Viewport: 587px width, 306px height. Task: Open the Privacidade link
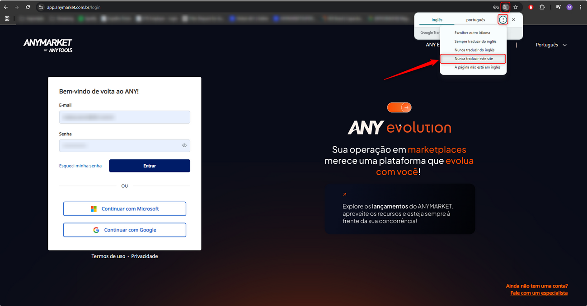coord(145,256)
